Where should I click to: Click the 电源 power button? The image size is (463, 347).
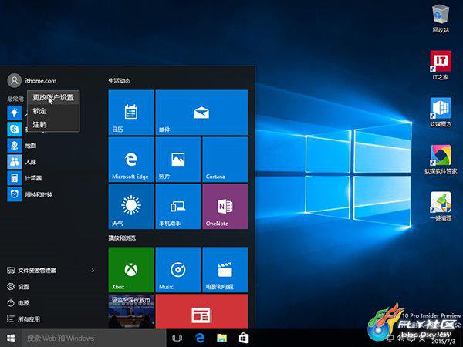click(24, 303)
